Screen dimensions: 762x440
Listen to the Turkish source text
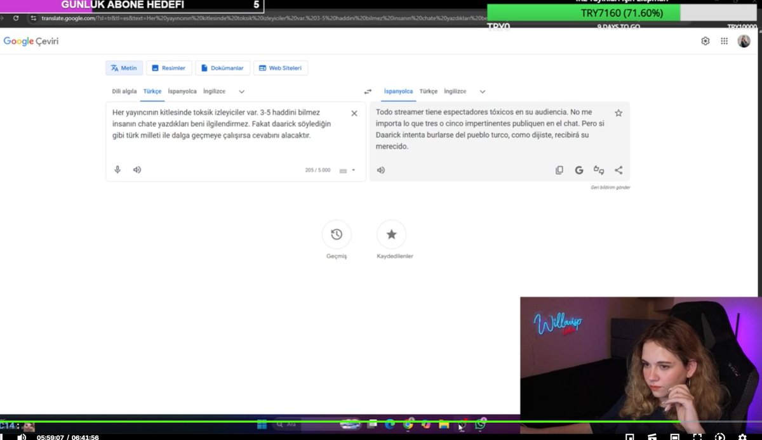[137, 170]
